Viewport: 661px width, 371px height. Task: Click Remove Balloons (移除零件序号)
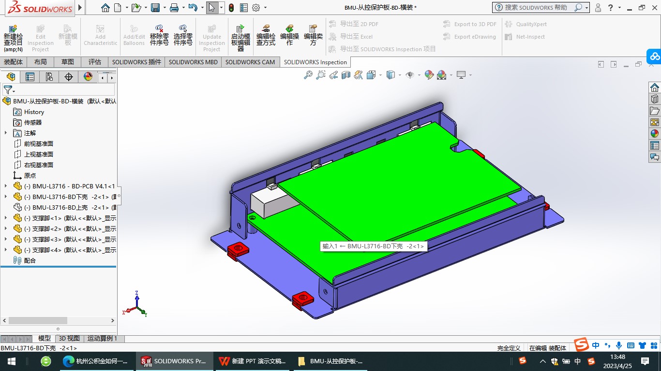pyautogui.click(x=159, y=35)
